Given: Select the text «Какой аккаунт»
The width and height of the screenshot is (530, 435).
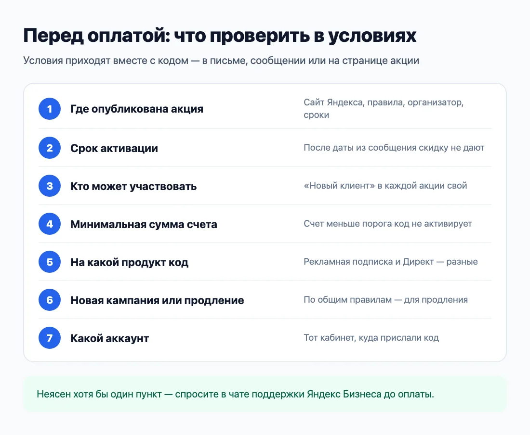Looking at the screenshot, I should [109, 338].
